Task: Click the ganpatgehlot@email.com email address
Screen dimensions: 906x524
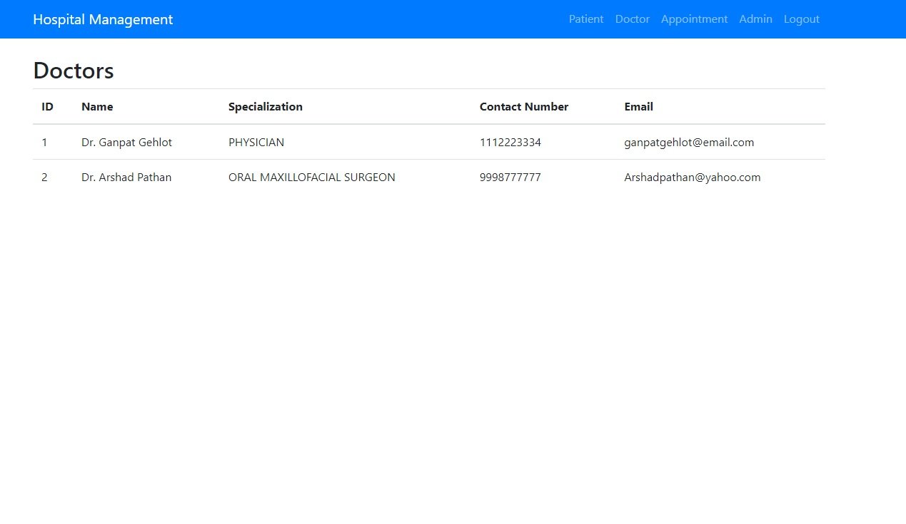Action: [x=688, y=143]
